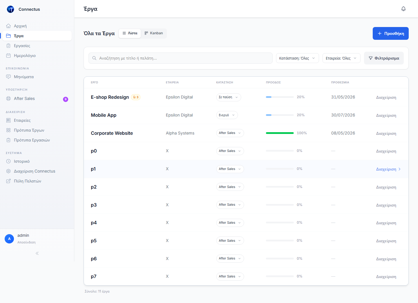Click the Corporate Website project title
This screenshot has width=418, height=303.
[112, 133]
